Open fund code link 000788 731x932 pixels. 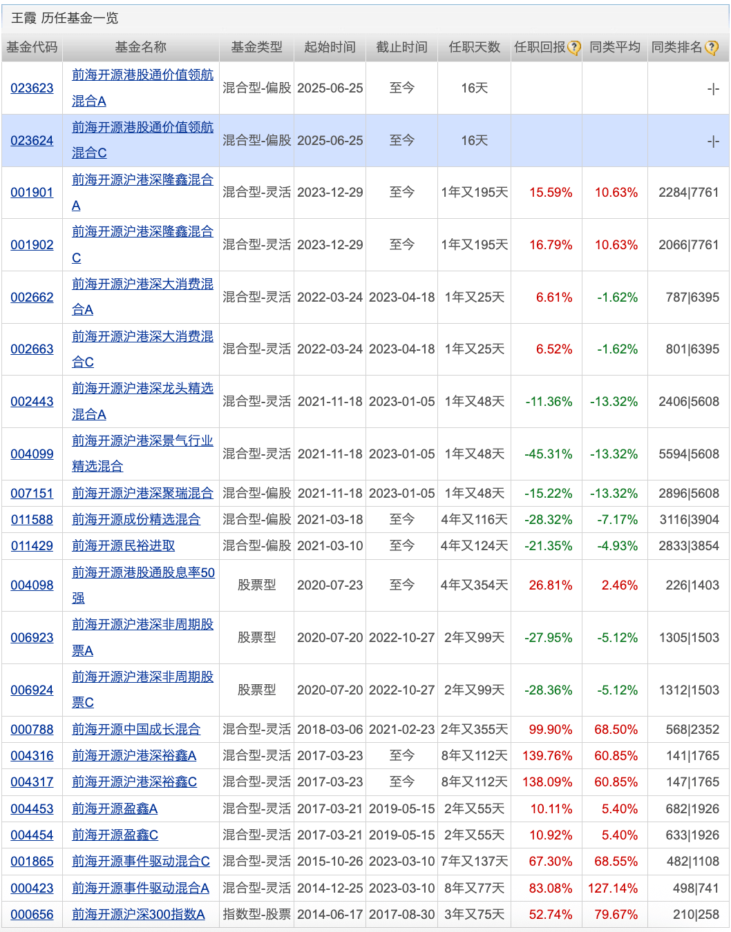[32, 729]
